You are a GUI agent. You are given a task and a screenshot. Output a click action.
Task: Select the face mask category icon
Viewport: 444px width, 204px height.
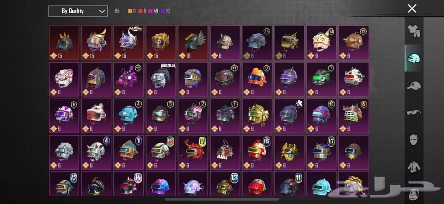414,140
